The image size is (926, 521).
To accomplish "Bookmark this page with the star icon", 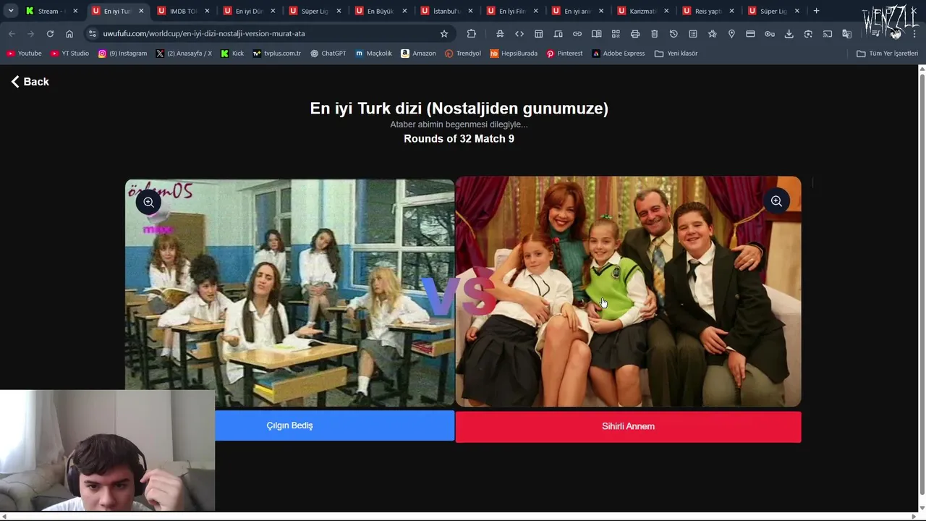I will click(x=444, y=33).
